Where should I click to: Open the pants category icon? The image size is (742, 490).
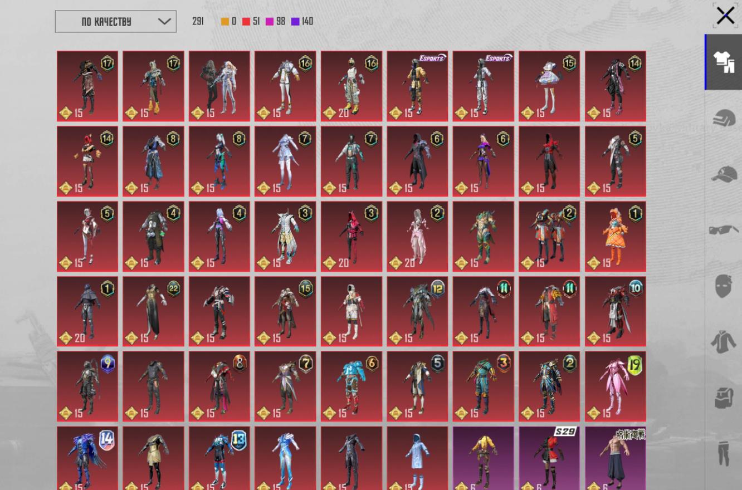tap(723, 453)
